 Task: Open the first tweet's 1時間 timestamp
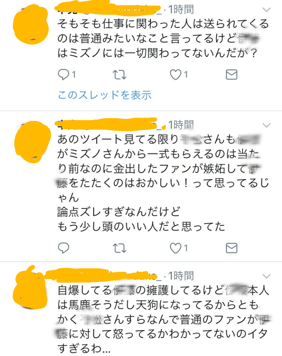181,9
